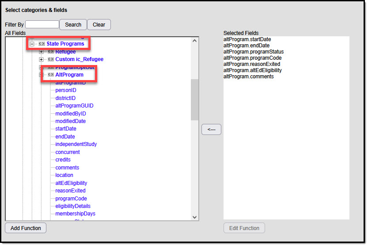Select altProgram.endDate in Selected Fields

tap(247, 46)
